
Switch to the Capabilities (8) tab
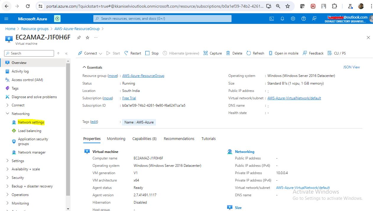[144, 139]
